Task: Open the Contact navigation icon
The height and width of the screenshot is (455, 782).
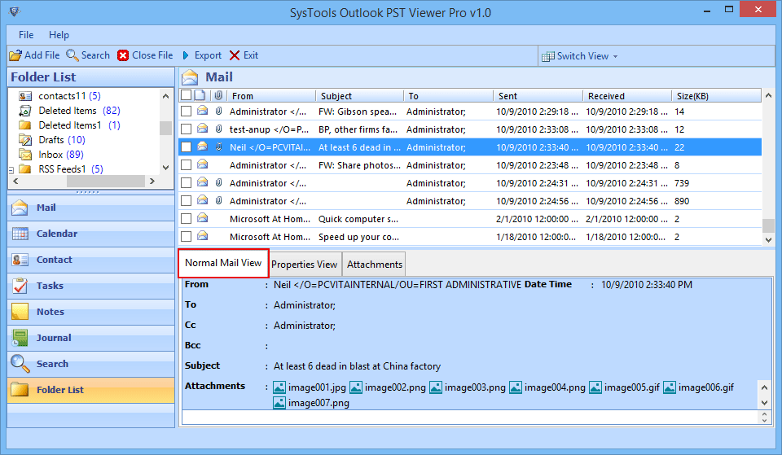Action: [x=20, y=259]
